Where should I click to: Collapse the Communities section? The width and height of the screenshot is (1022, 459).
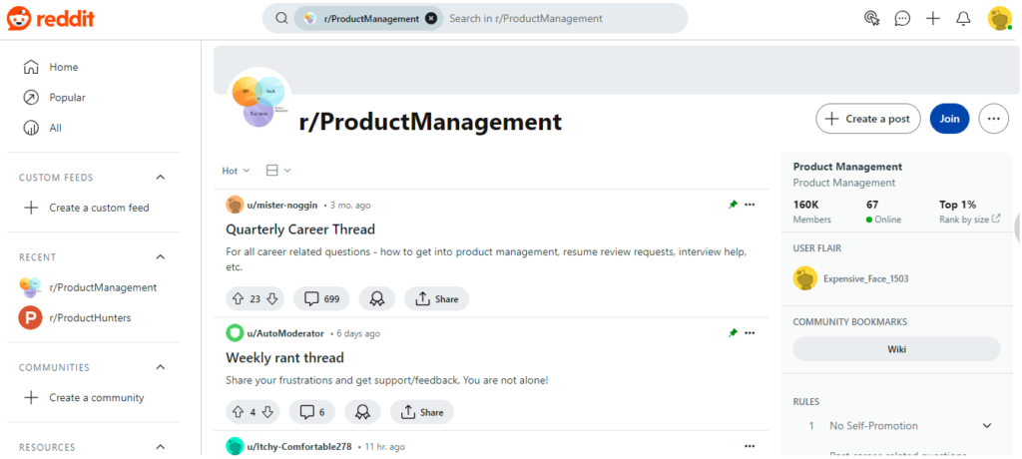click(x=161, y=367)
